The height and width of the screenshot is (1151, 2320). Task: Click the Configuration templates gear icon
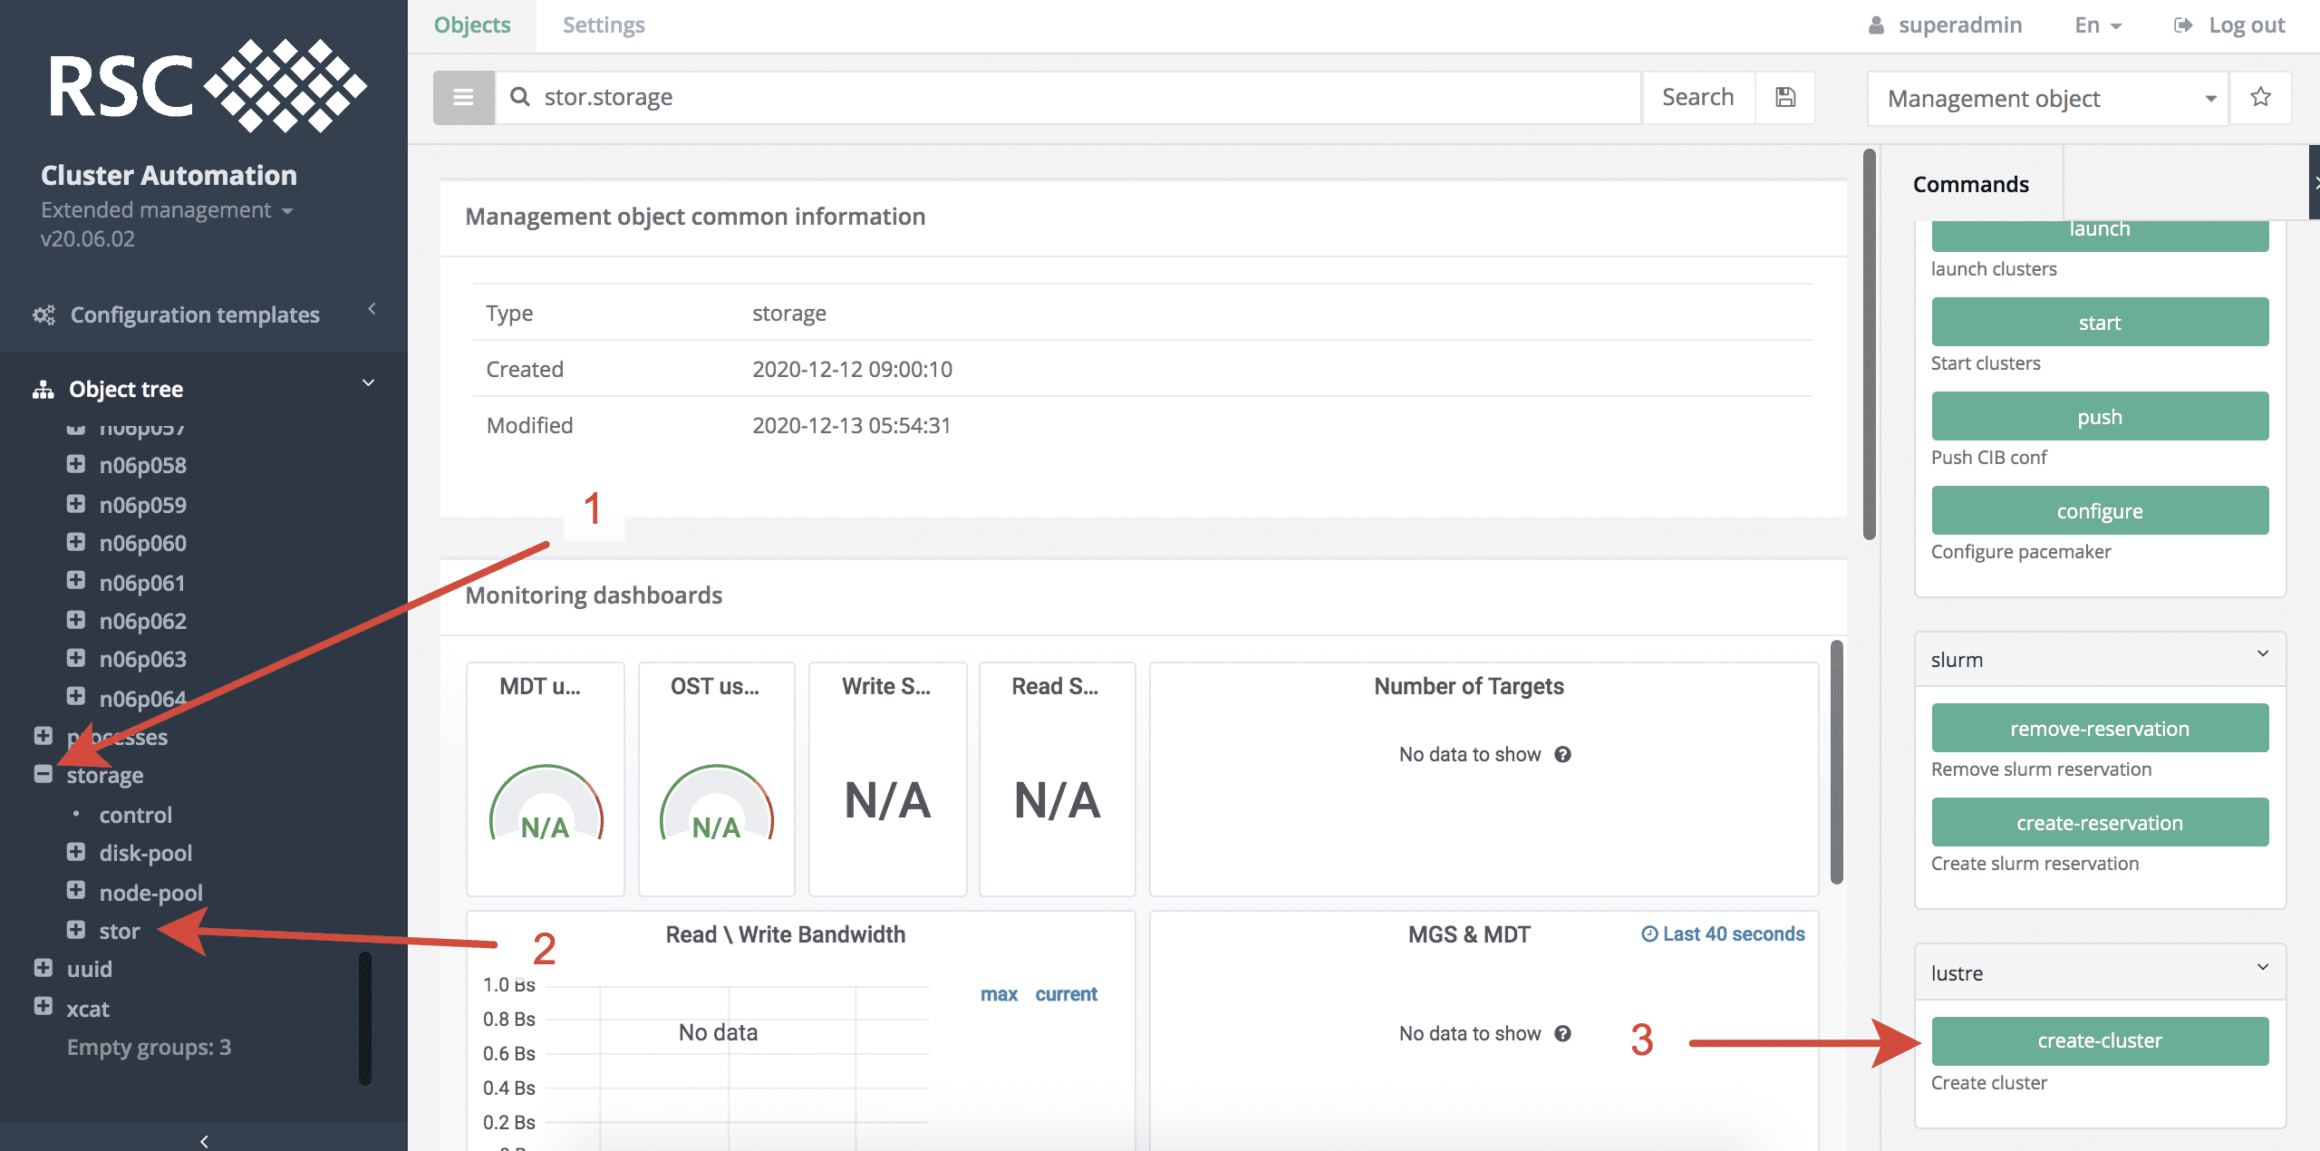(43, 314)
